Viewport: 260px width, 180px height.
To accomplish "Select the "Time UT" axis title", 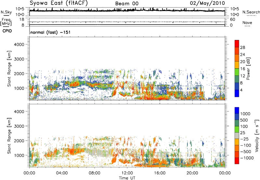I will click(127, 178).
